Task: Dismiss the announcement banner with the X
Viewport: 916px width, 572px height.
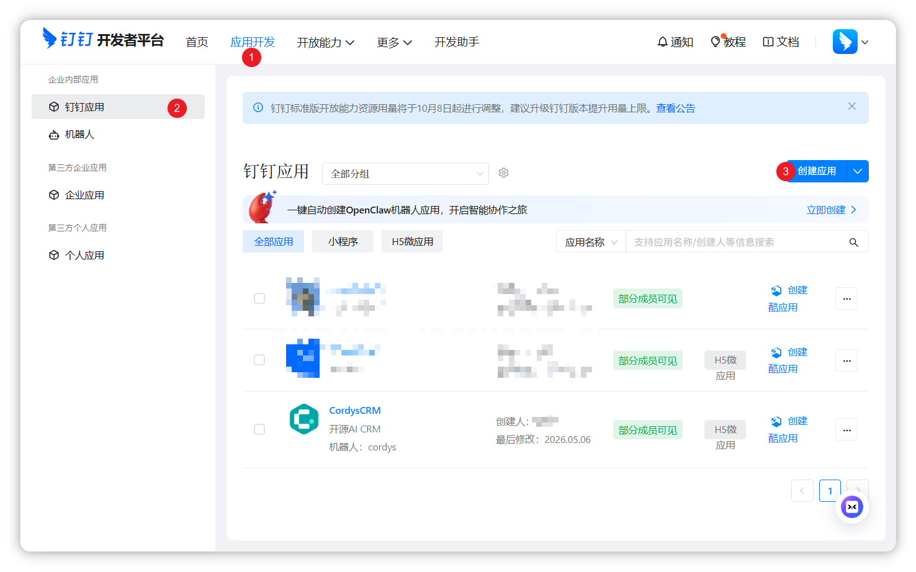Action: (852, 107)
